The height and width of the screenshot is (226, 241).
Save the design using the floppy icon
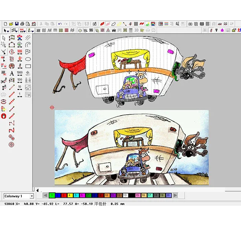point(17,24)
